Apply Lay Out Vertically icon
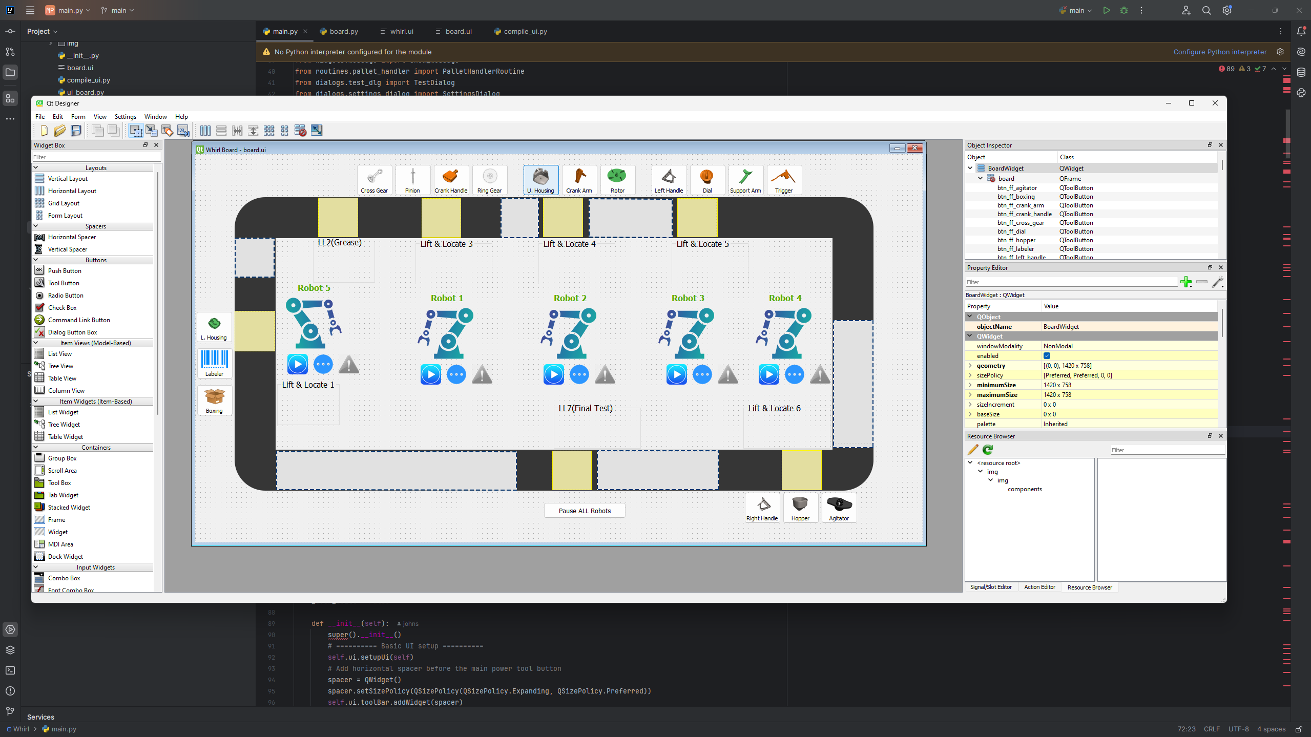The image size is (1311, 737). point(221,131)
